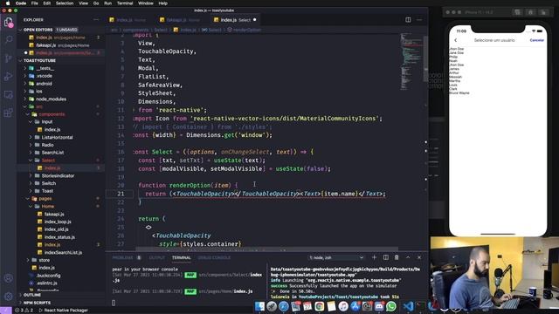Open index_loop.js in the explorer
This screenshot has height=314, width=559.
[58, 222]
